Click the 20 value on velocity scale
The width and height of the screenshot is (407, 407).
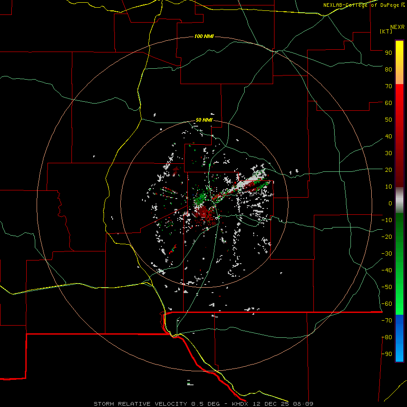(x=388, y=170)
